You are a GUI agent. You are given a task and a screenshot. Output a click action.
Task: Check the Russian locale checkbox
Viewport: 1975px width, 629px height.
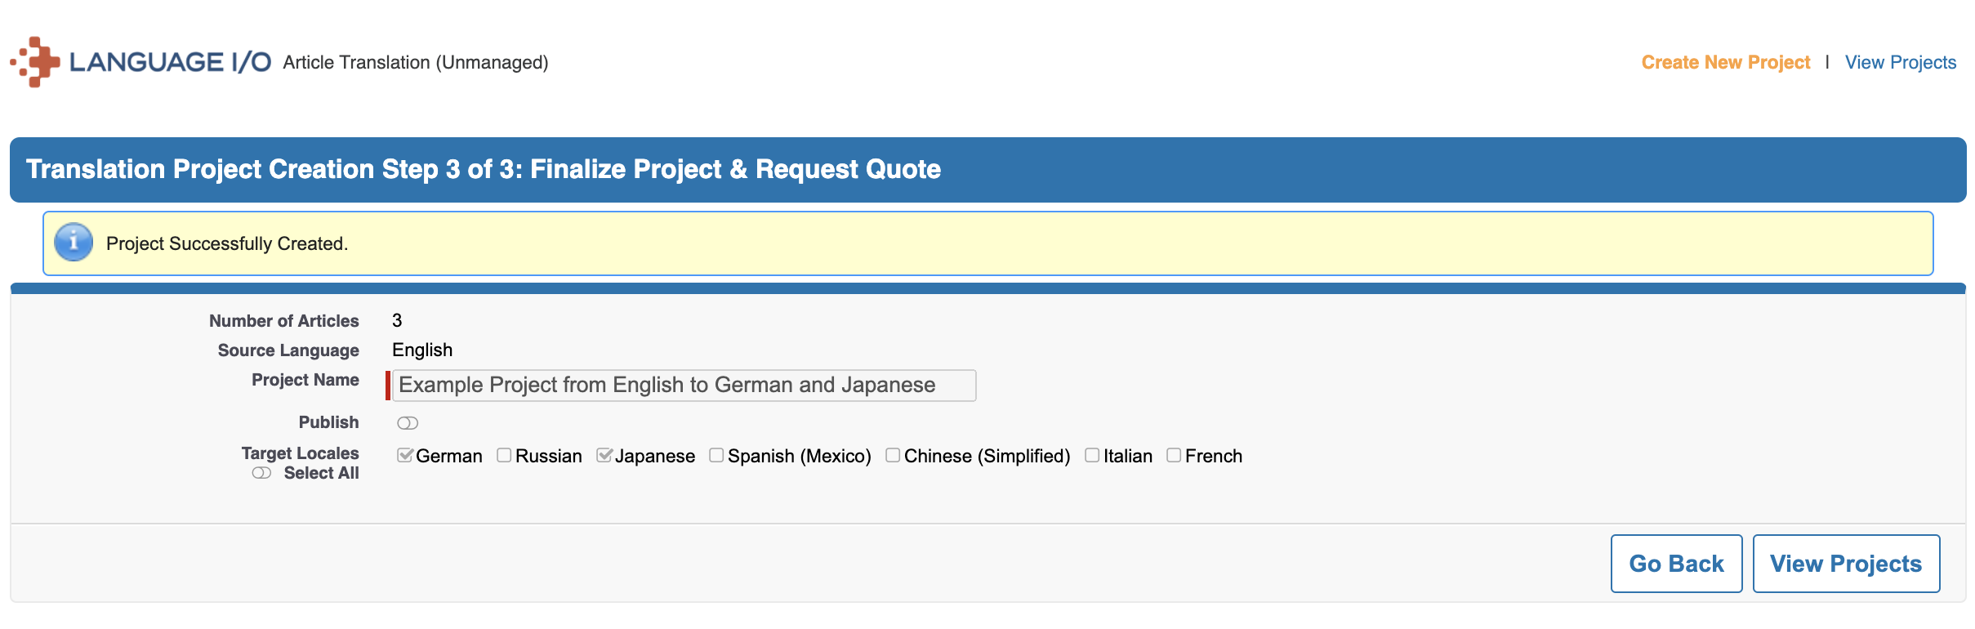504,456
